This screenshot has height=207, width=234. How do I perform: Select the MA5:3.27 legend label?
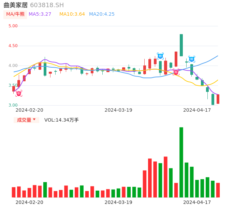[40, 14]
